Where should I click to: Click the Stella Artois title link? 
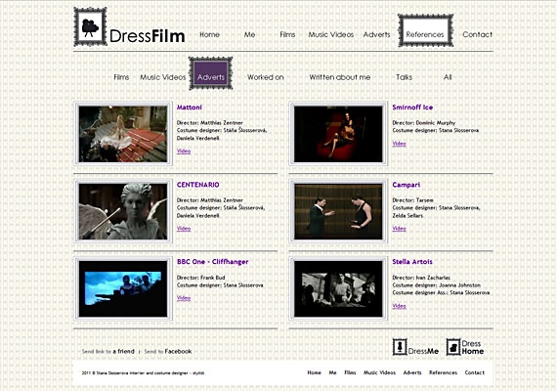pyautogui.click(x=412, y=262)
